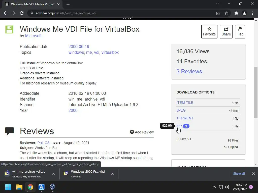Open the share page icon in address bar

tap(218, 13)
